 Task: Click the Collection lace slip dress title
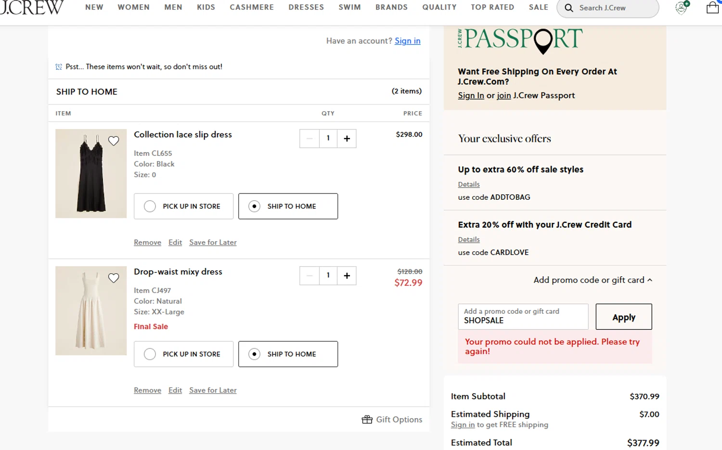(x=183, y=135)
